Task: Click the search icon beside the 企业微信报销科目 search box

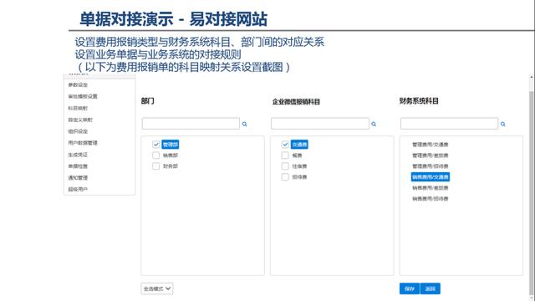Action: pyautogui.click(x=374, y=124)
